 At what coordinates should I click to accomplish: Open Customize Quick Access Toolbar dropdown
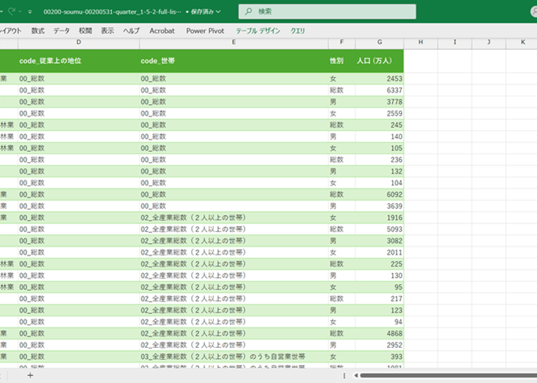[30, 12]
